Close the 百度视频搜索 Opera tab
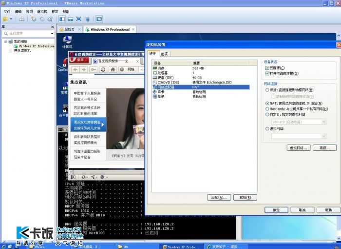The image size is (341, 249). (137, 61)
